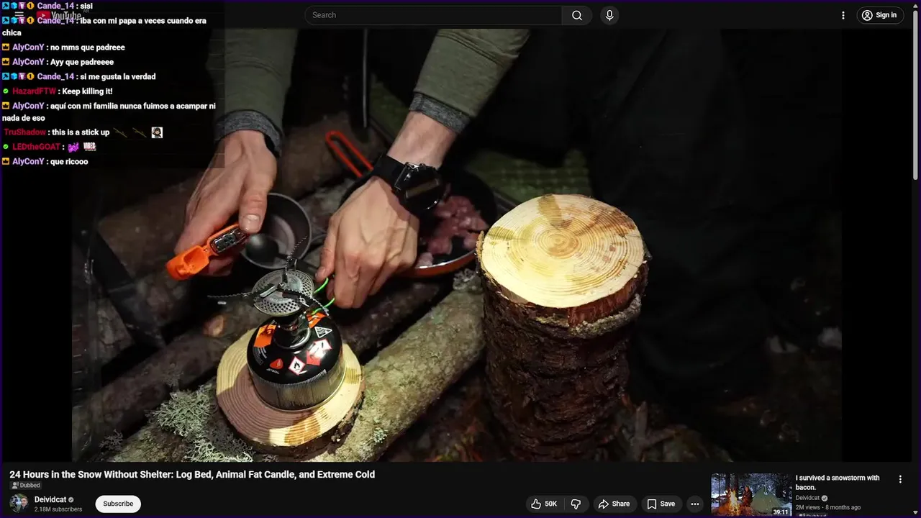
Task: Click chat username TruShadow
Action: 24,132
